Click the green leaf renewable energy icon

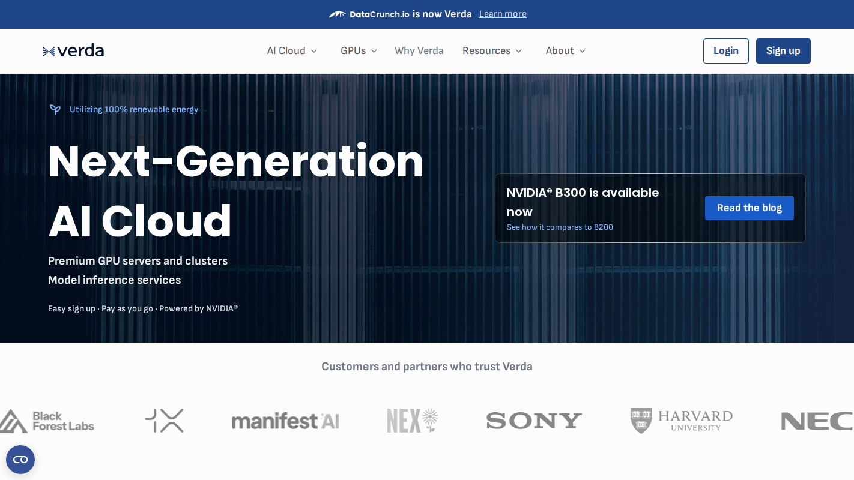(55, 109)
